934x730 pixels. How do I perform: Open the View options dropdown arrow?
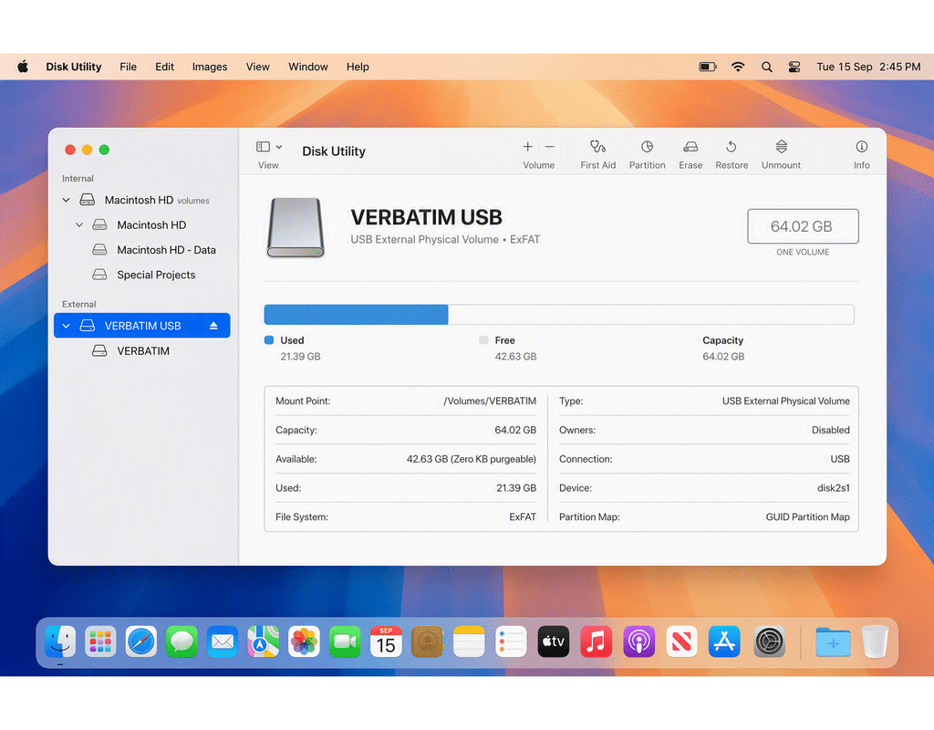click(x=279, y=147)
